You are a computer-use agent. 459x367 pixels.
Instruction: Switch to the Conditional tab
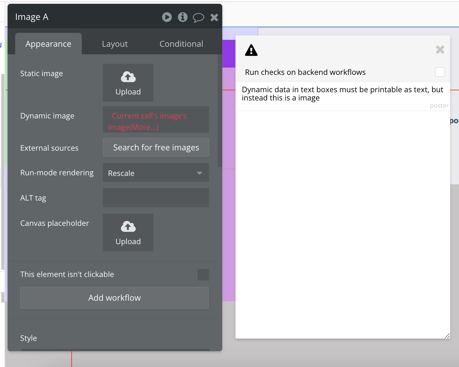[x=181, y=44]
